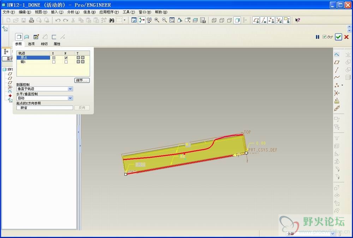Click the zoom in magnifier icon
Viewport: 353px width, 238px height.
157,20
